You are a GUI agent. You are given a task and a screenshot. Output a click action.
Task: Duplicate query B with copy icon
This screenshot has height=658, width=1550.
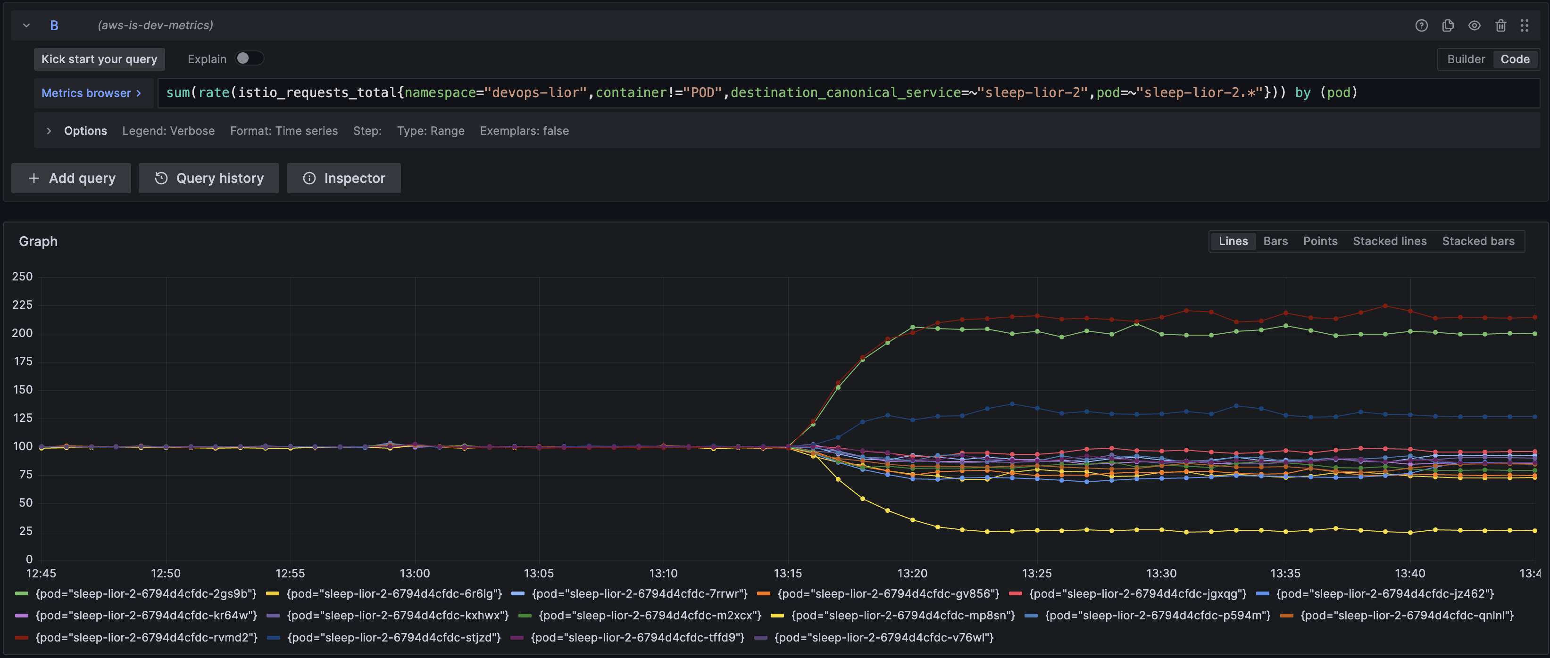[1448, 25]
